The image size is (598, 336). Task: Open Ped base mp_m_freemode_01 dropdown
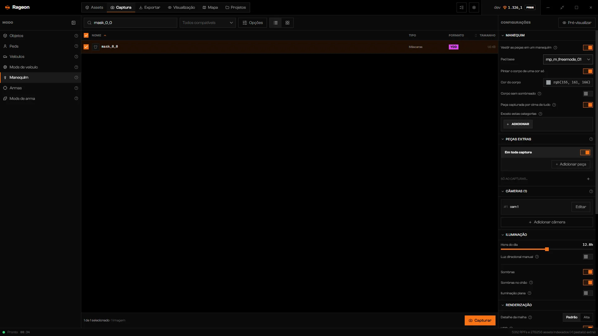tap(568, 59)
